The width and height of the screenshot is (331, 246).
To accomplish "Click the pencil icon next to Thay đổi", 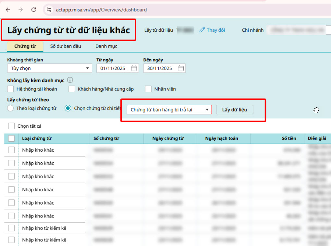I will [x=202, y=30].
